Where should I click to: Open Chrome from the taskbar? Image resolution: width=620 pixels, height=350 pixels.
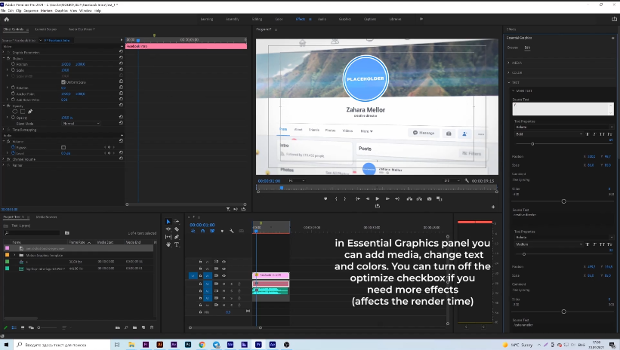(202, 345)
